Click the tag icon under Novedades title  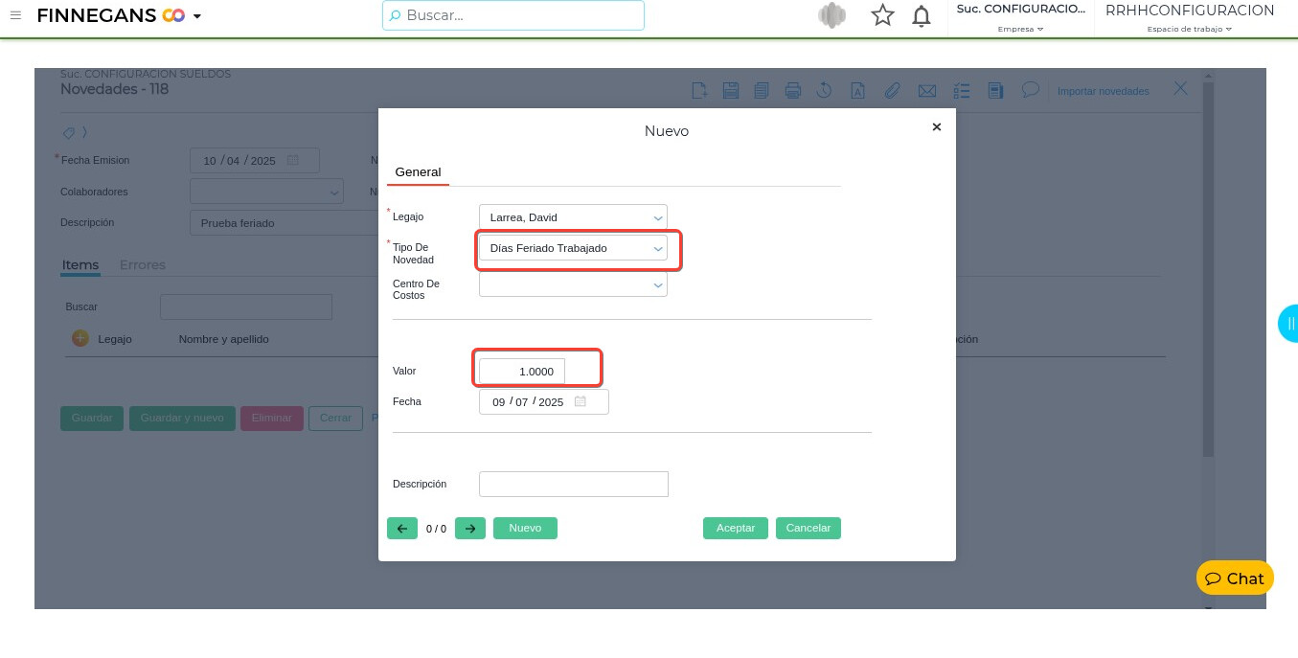69,132
